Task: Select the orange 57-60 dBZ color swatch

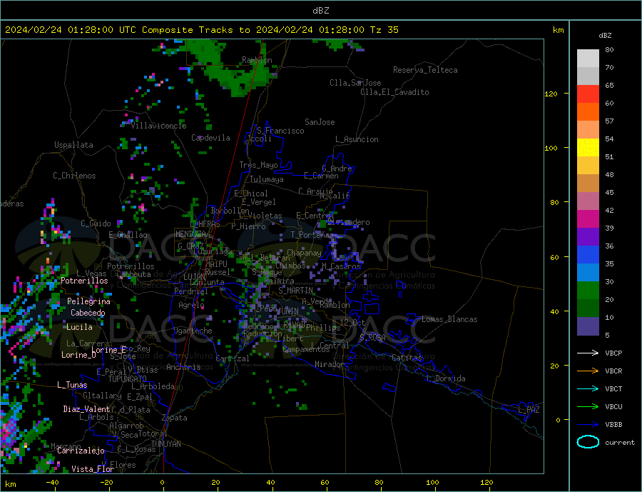Action: click(x=588, y=112)
